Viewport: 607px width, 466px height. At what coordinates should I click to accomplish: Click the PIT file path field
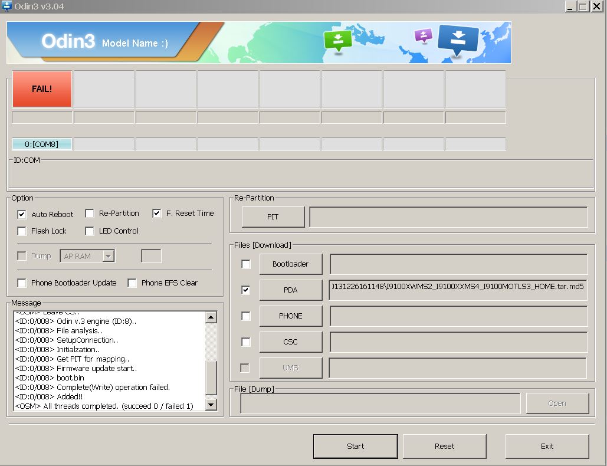pyautogui.click(x=448, y=216)
